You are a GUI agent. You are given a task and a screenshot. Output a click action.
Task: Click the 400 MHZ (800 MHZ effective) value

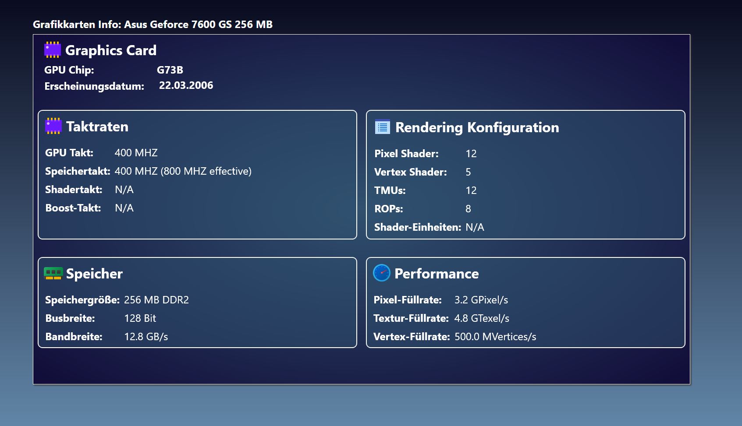click(183, 171)
